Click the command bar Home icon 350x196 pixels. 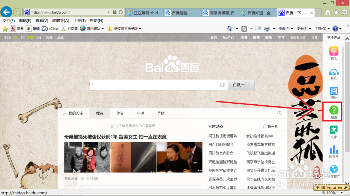(230, 29)
